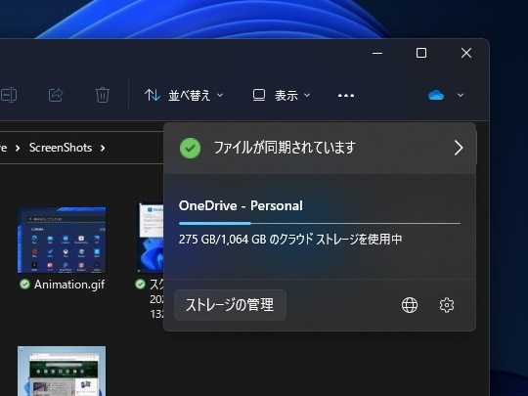Open the three-dots more options menu
The image size is (528, 396).
tap(346, 96)
